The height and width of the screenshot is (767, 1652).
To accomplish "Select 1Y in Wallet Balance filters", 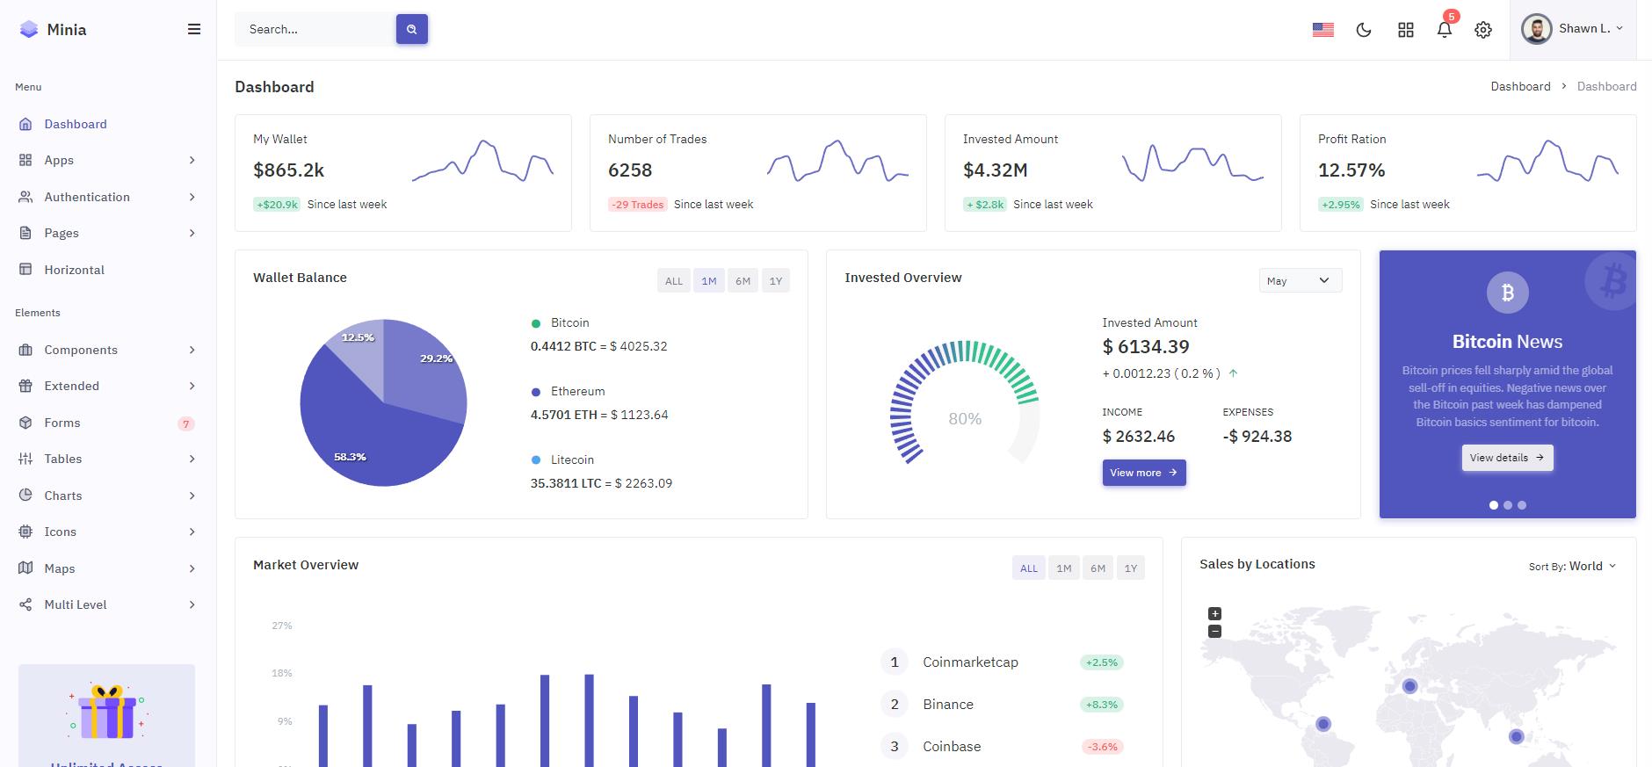I will click(776, 281).
